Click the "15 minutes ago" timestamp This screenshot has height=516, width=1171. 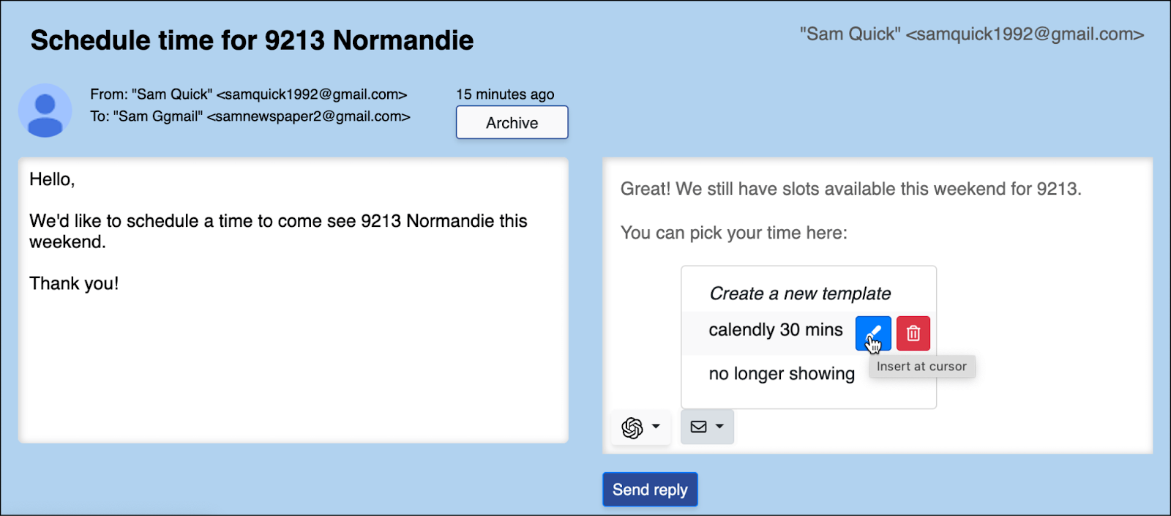coord(505,94)
